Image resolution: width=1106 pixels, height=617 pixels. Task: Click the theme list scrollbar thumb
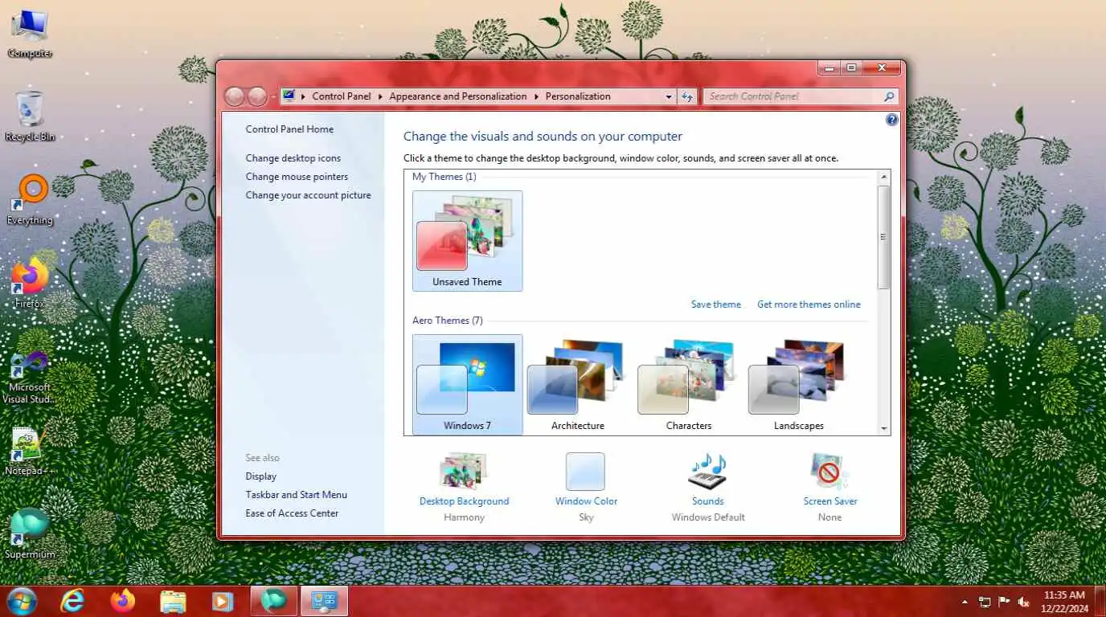coord(884,237)
